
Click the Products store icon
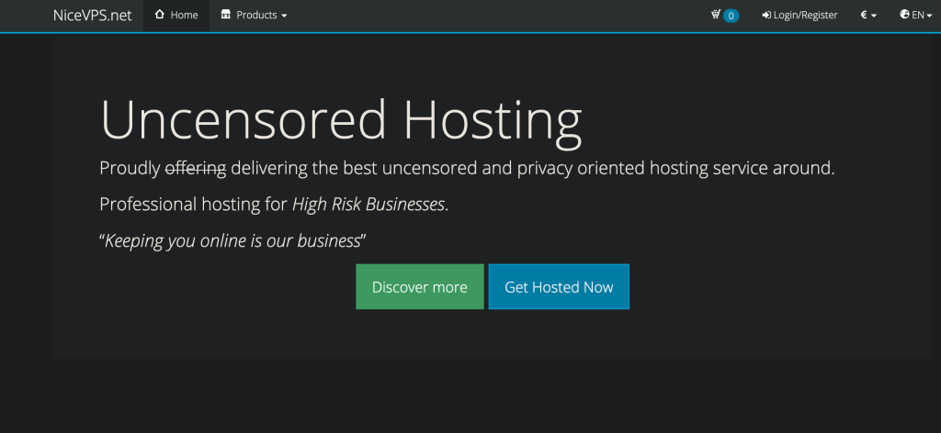point(226,15)
